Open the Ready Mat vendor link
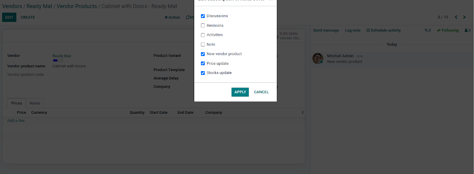Screen dimensions: 474x174 tap(62, 56)
